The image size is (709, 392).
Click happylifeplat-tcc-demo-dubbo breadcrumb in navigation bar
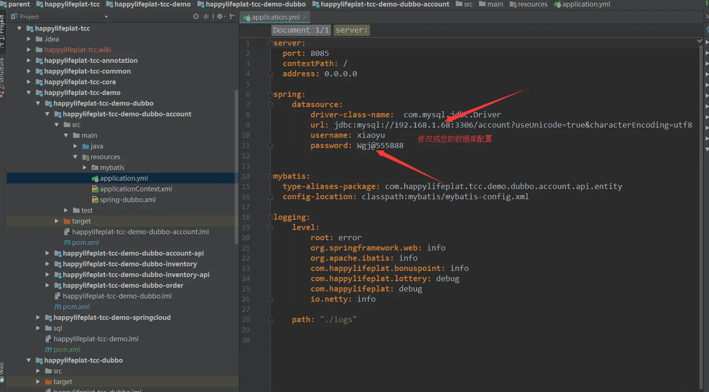click(252, 4)
